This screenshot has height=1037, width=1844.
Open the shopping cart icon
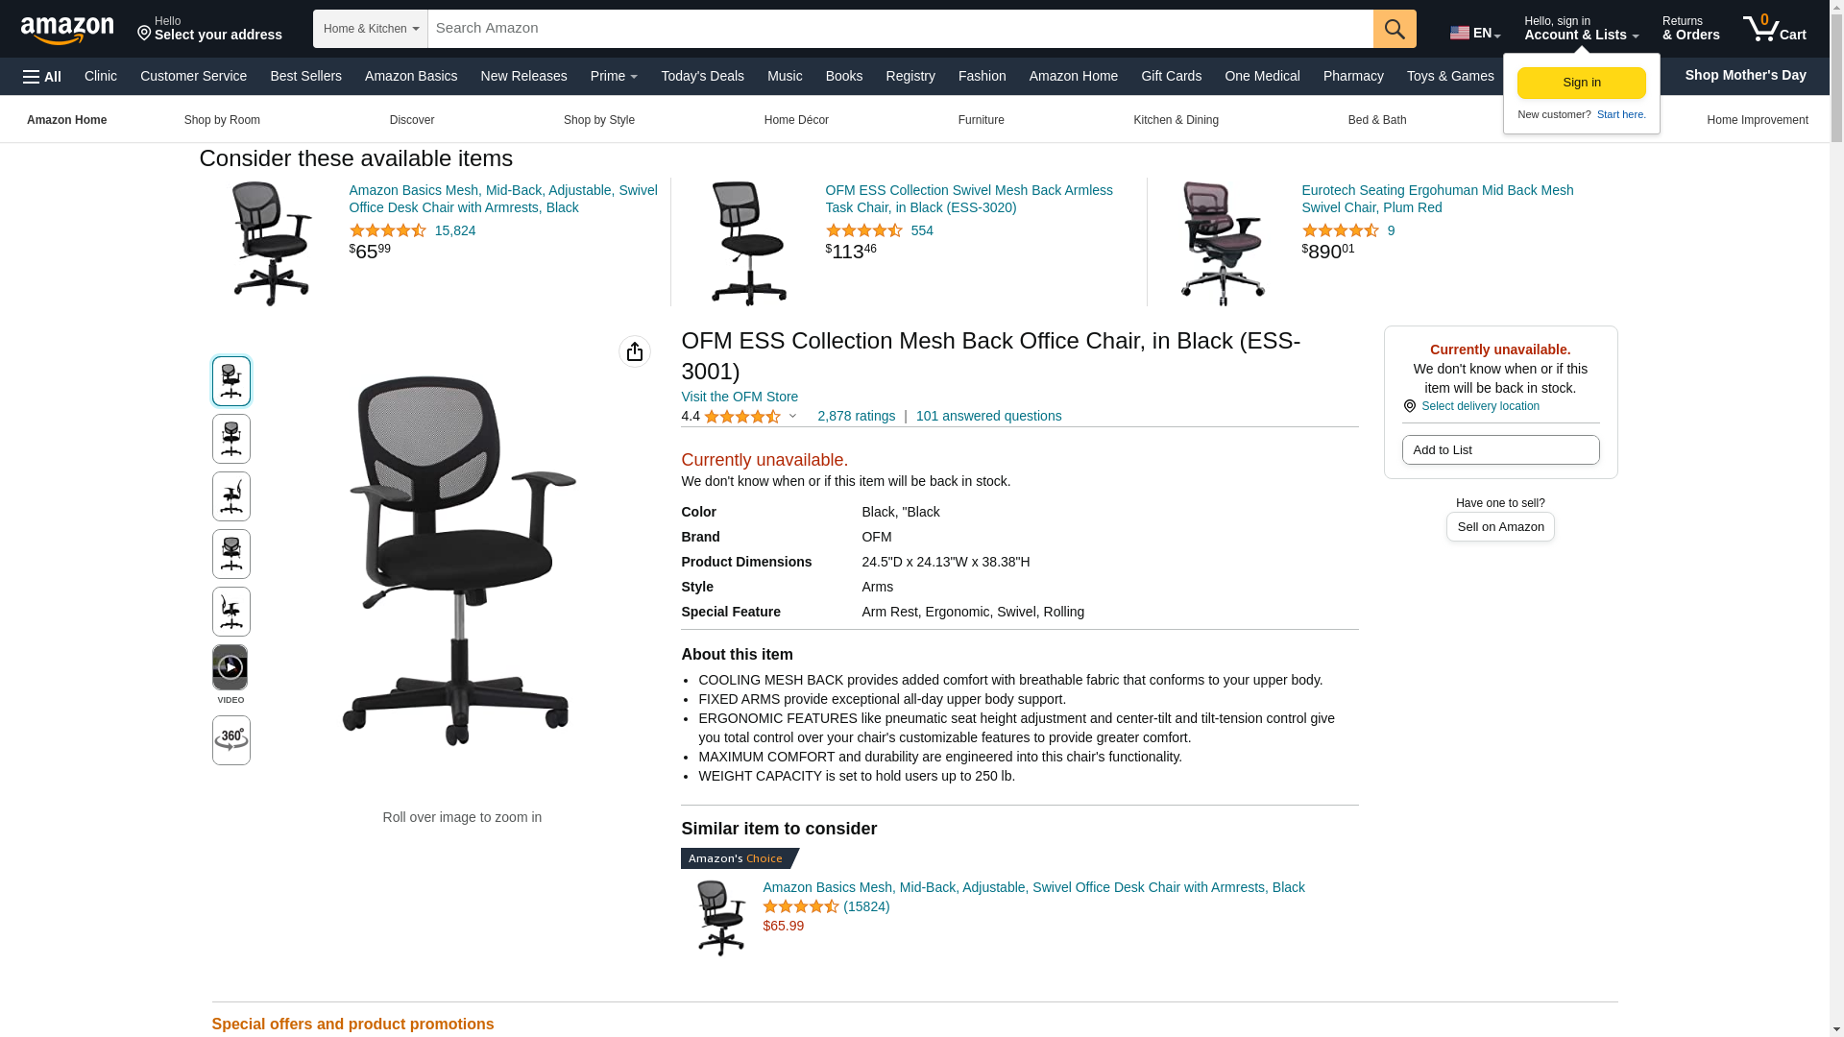tap(1774, 29)
